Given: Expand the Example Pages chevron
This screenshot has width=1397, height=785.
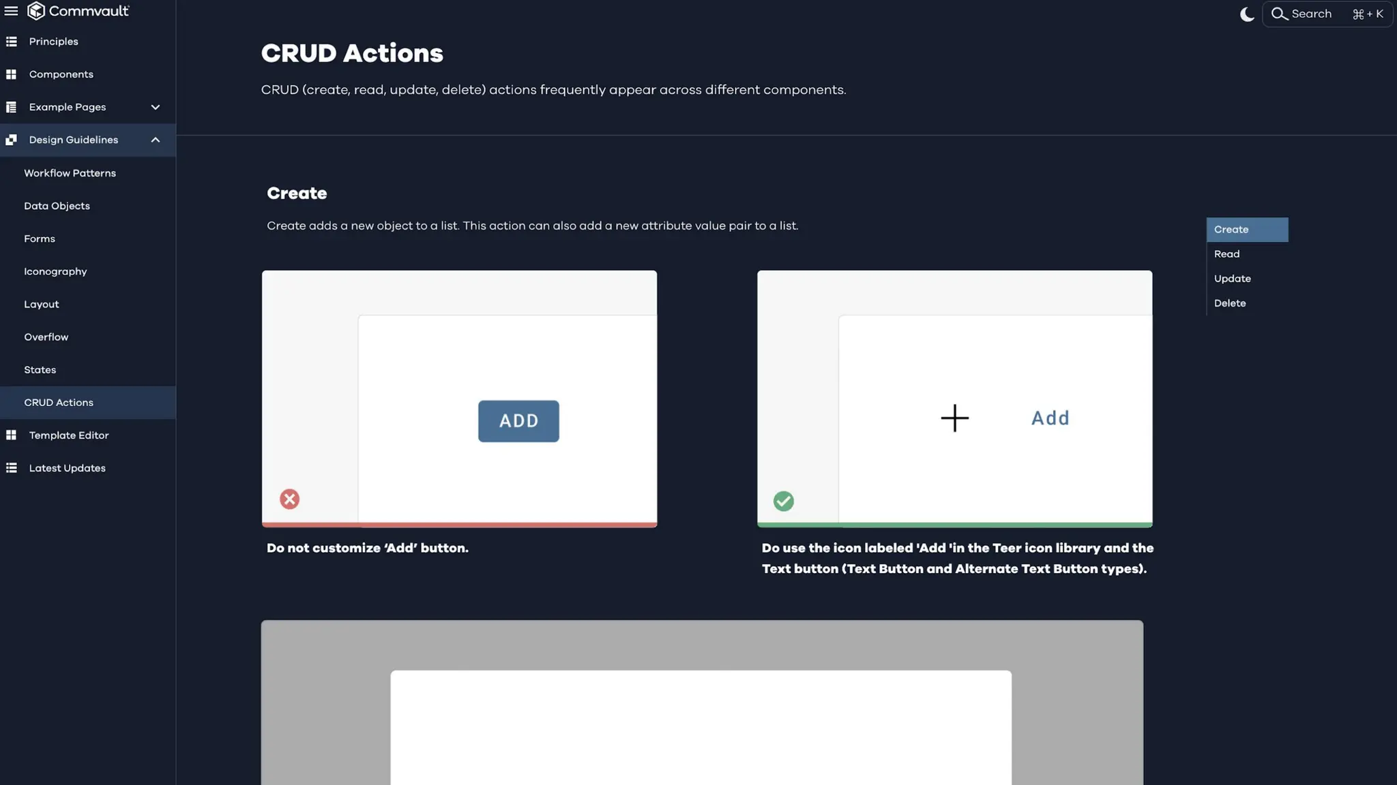Looking at the screenshot, I should (x=156, y=107).
